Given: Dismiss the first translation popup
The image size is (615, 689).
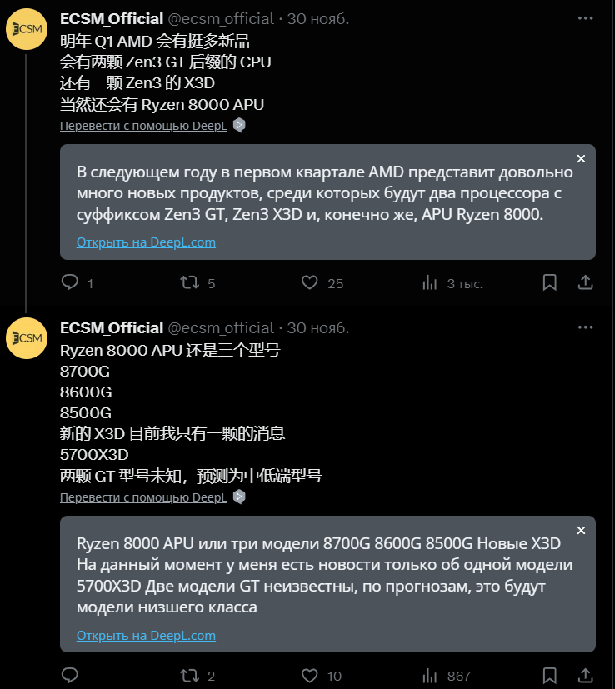Looking at the screenshot, I should tap(581, 157).
